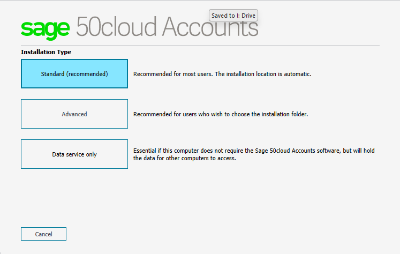Install with custom folder via Advanced

coord(74,114)
